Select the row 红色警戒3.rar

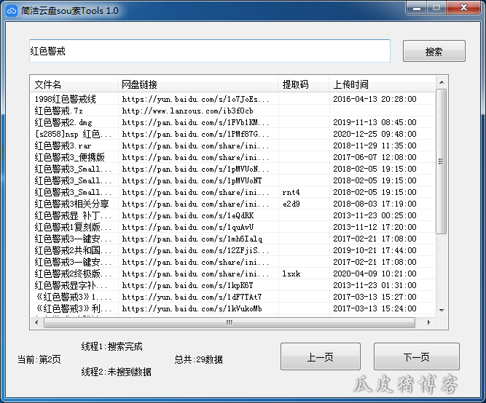point(232,145)
